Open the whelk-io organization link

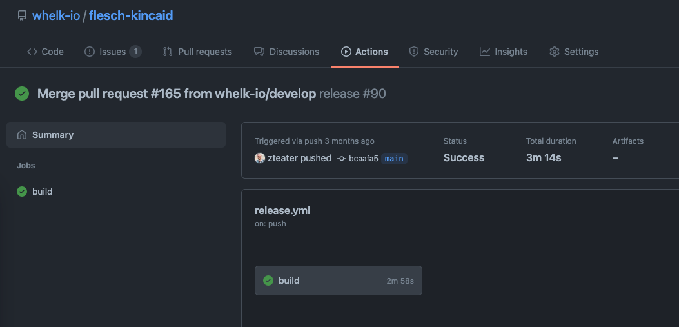pyautogui.click(x=56, y=15)
